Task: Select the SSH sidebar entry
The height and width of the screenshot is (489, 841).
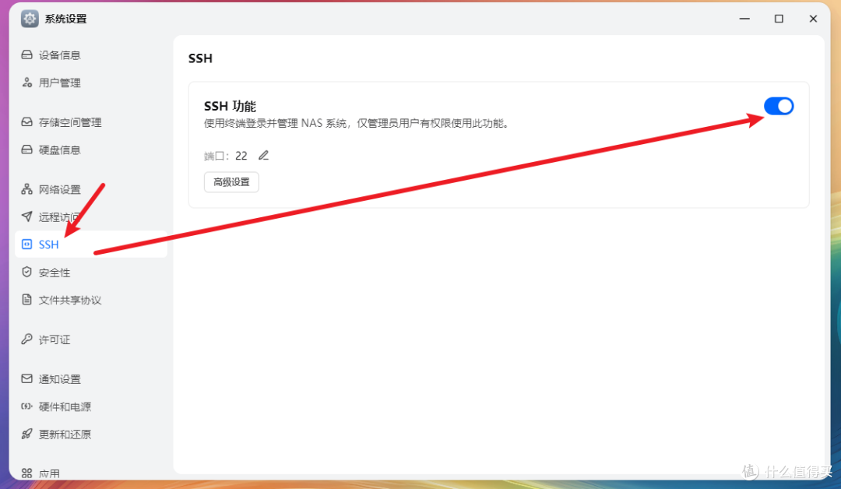Action: coord(91,244)
